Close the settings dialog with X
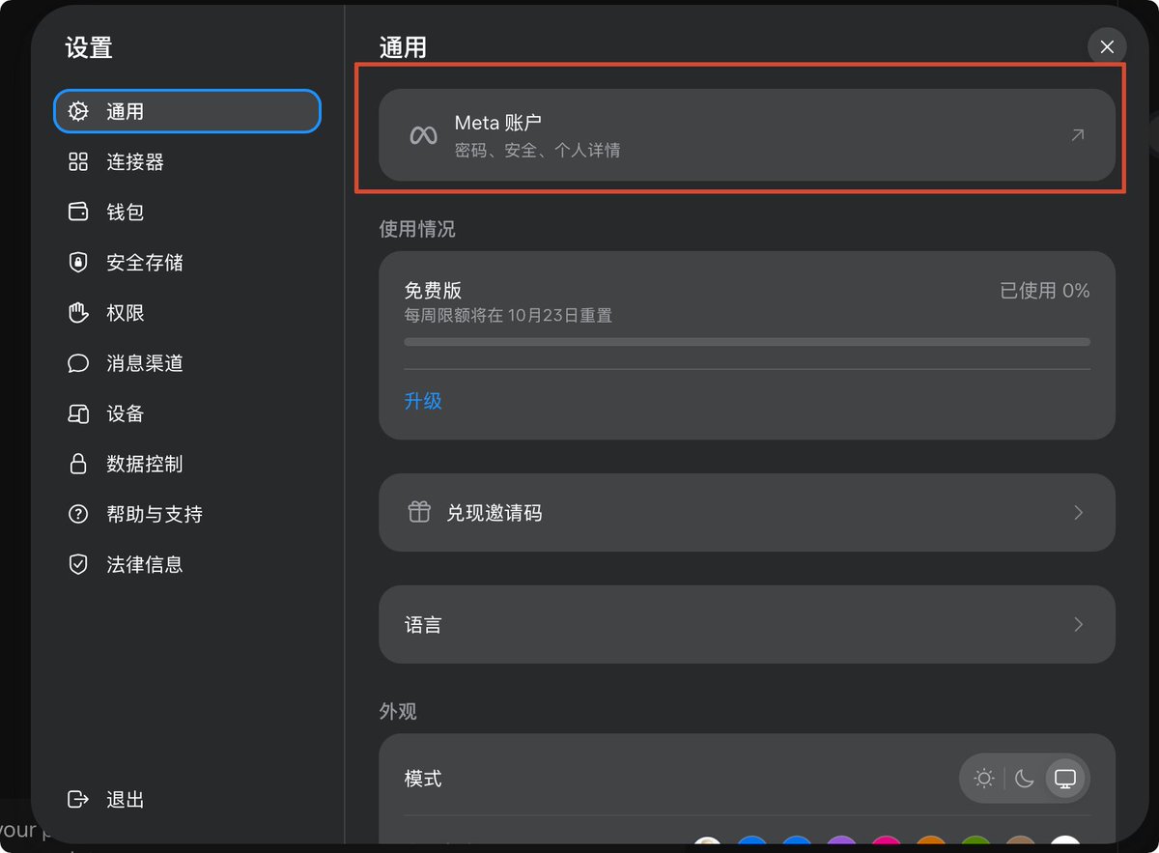 click(x=1107, y=46)
